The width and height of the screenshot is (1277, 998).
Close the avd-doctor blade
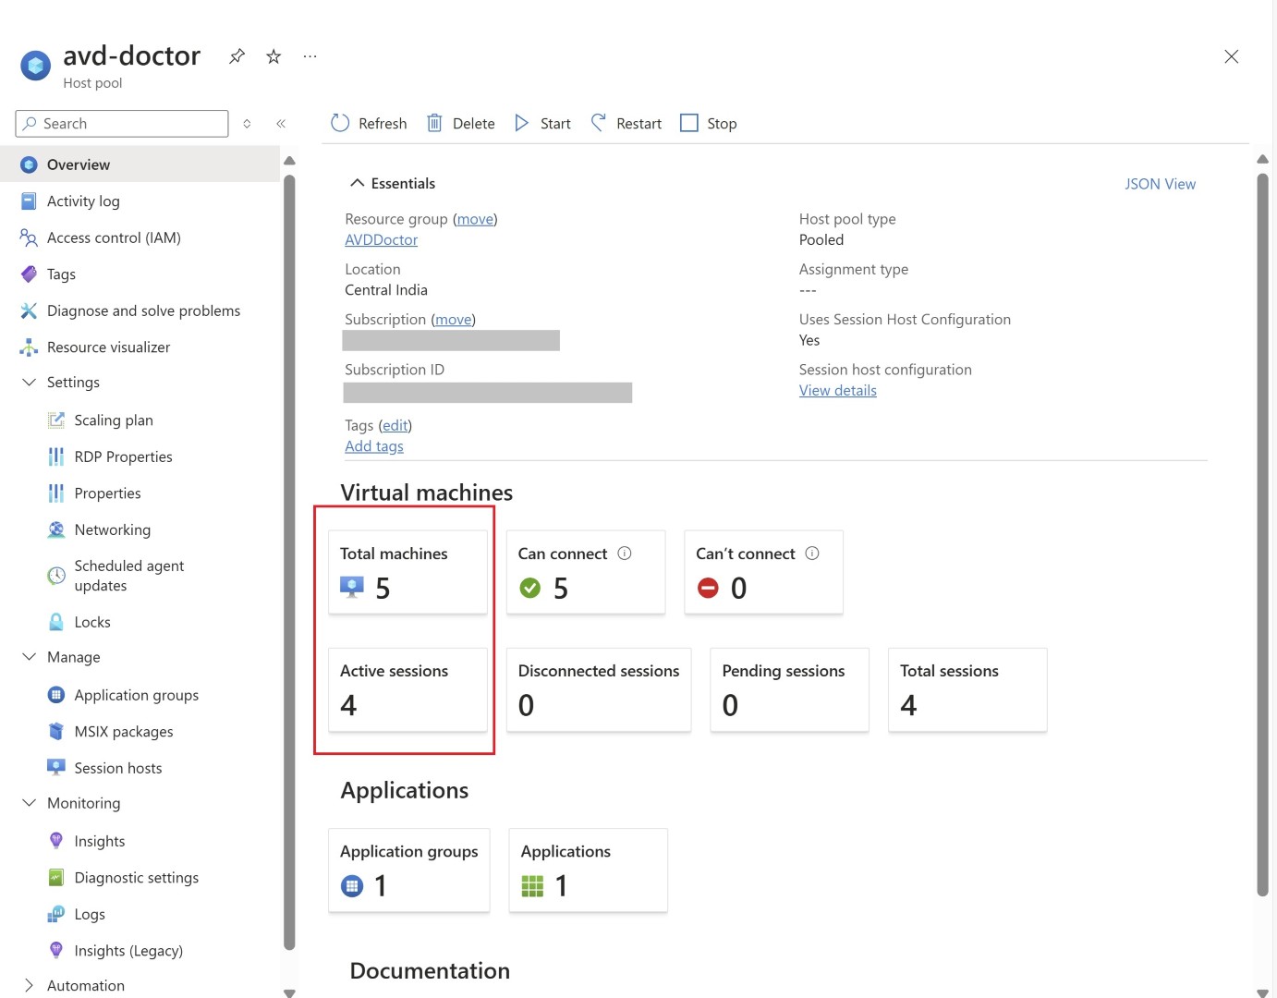coord(1231,56)
